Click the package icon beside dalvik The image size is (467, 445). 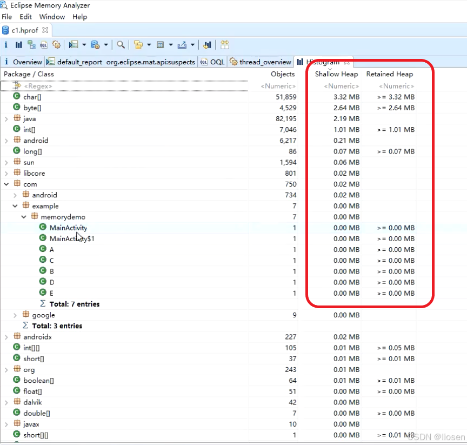[17, 402]
